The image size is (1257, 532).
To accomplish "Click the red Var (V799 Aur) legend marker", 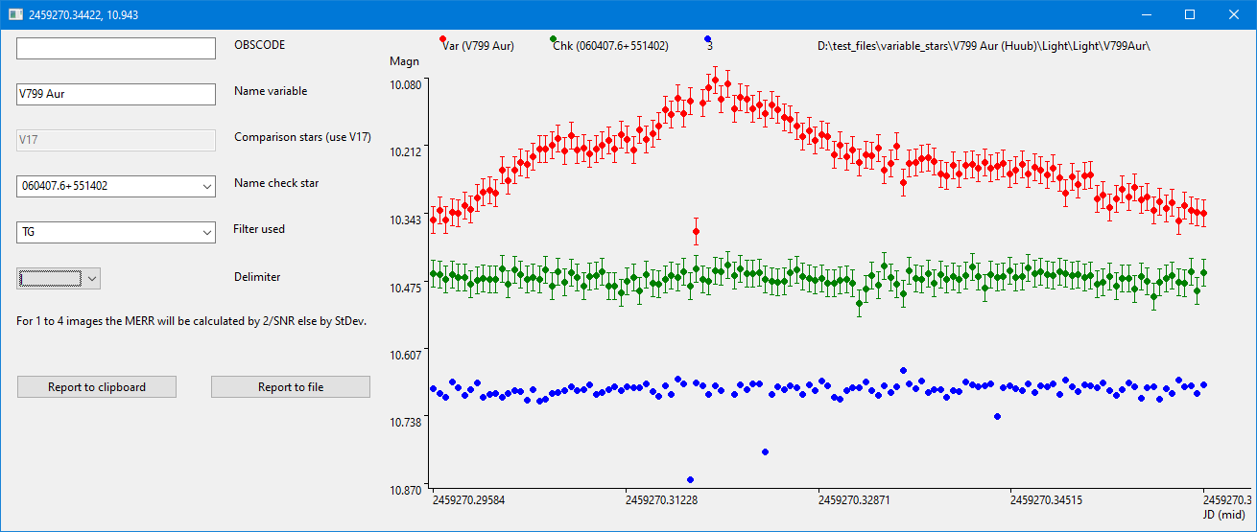I will pyautogui.click(x=442, y=38).
